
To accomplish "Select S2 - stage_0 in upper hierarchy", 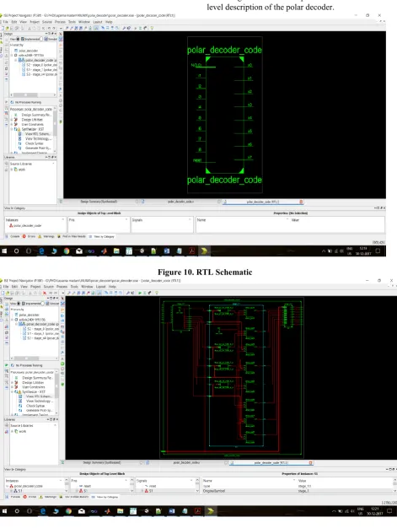I will (x=41, y=65).
